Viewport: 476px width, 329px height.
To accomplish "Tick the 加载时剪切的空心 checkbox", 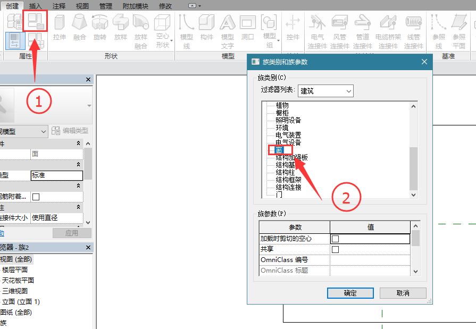I will [335, 239].
